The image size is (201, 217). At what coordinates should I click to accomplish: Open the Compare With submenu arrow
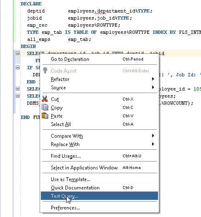tap(153, 136)
